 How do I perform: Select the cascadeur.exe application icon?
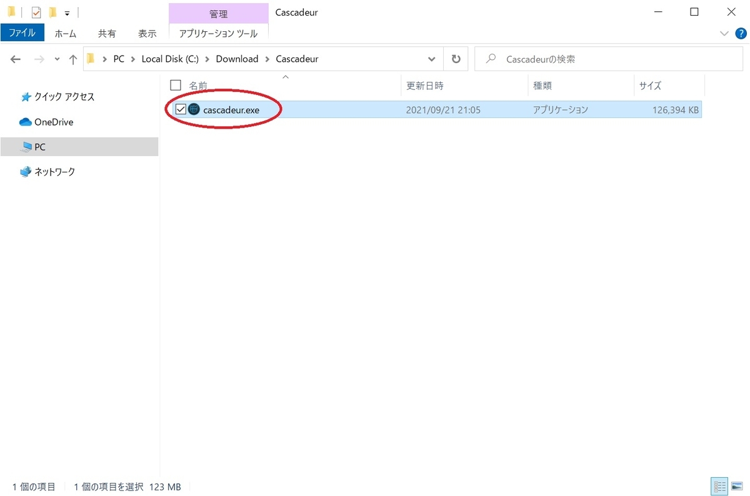[x=194, y=109]
